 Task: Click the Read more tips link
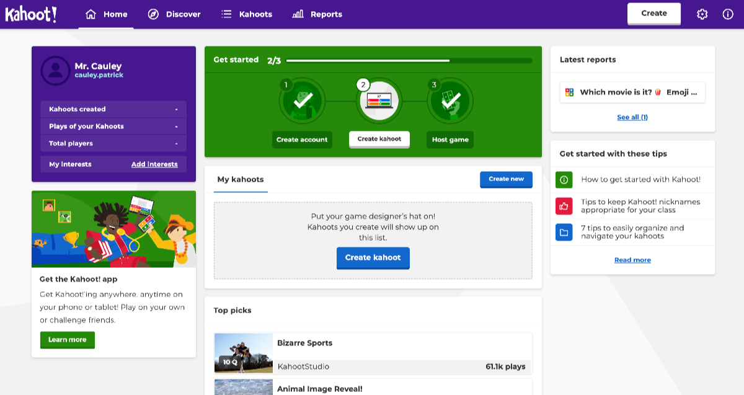pyautogui.click(x=632, y=260)
